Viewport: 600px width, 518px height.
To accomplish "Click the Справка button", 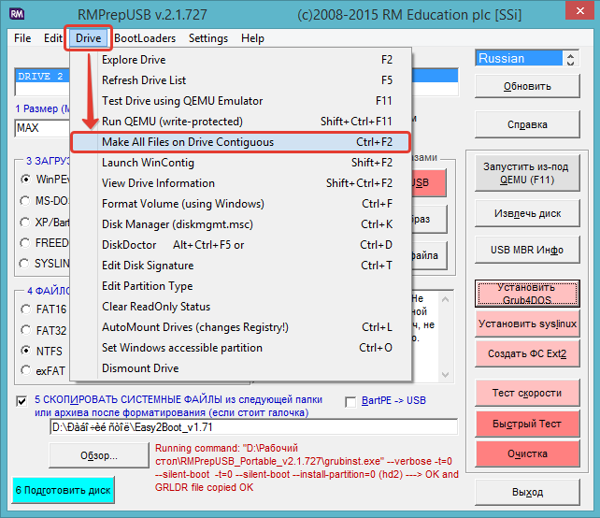I will tap(527, 124).
